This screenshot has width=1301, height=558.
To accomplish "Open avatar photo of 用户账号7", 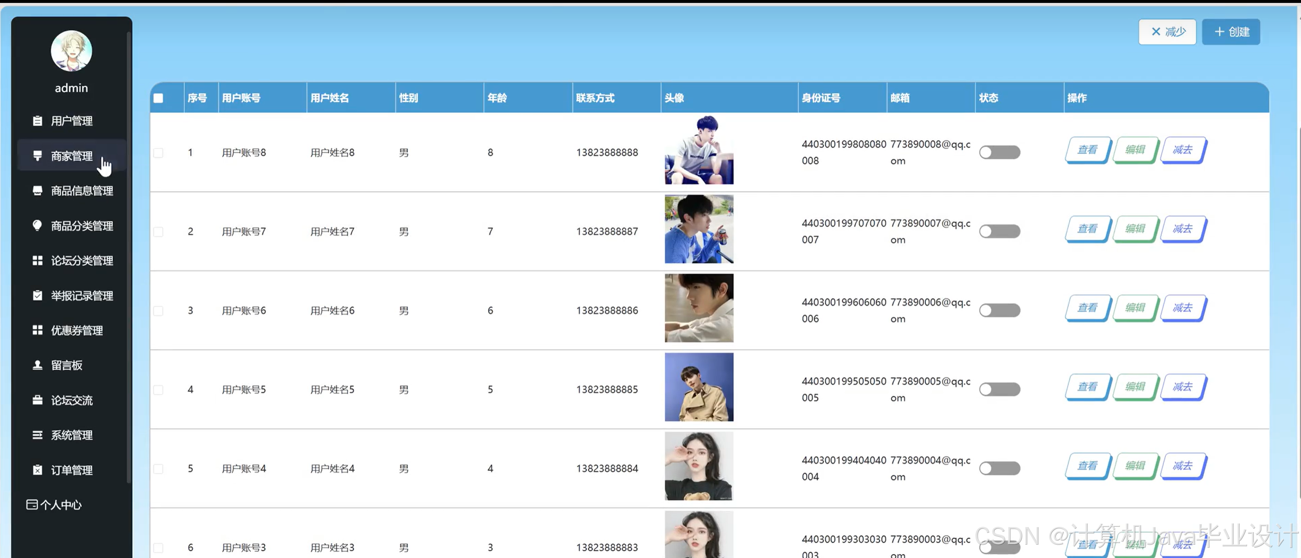I will 699,229.
